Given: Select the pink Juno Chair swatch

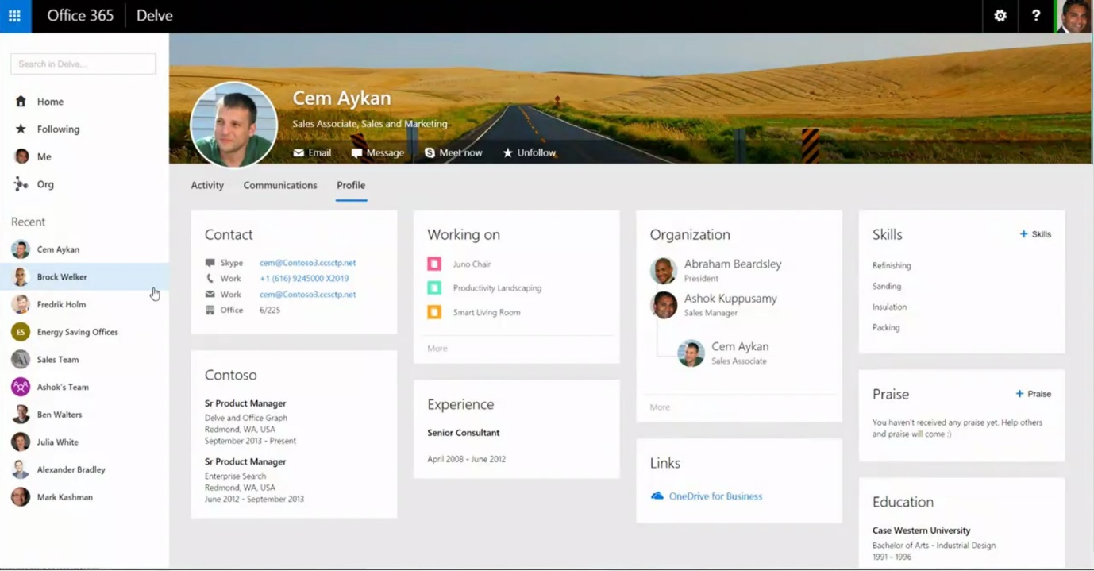Looking at the screenshot, I should tap(434, 264).
